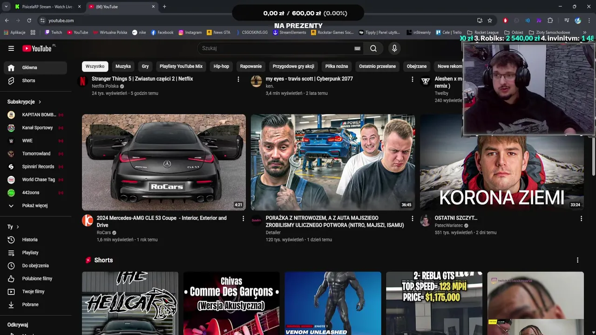Select the Rapowanie filter chip

pyautogui.click(x=251, y=66)
